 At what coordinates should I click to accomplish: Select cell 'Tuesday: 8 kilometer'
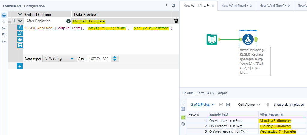point(282,126)
